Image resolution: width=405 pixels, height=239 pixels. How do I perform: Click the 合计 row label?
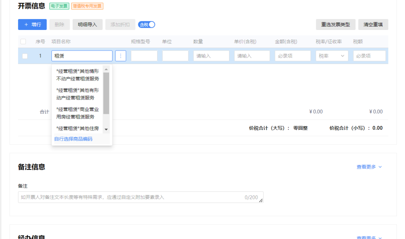[x=44, y=112]
